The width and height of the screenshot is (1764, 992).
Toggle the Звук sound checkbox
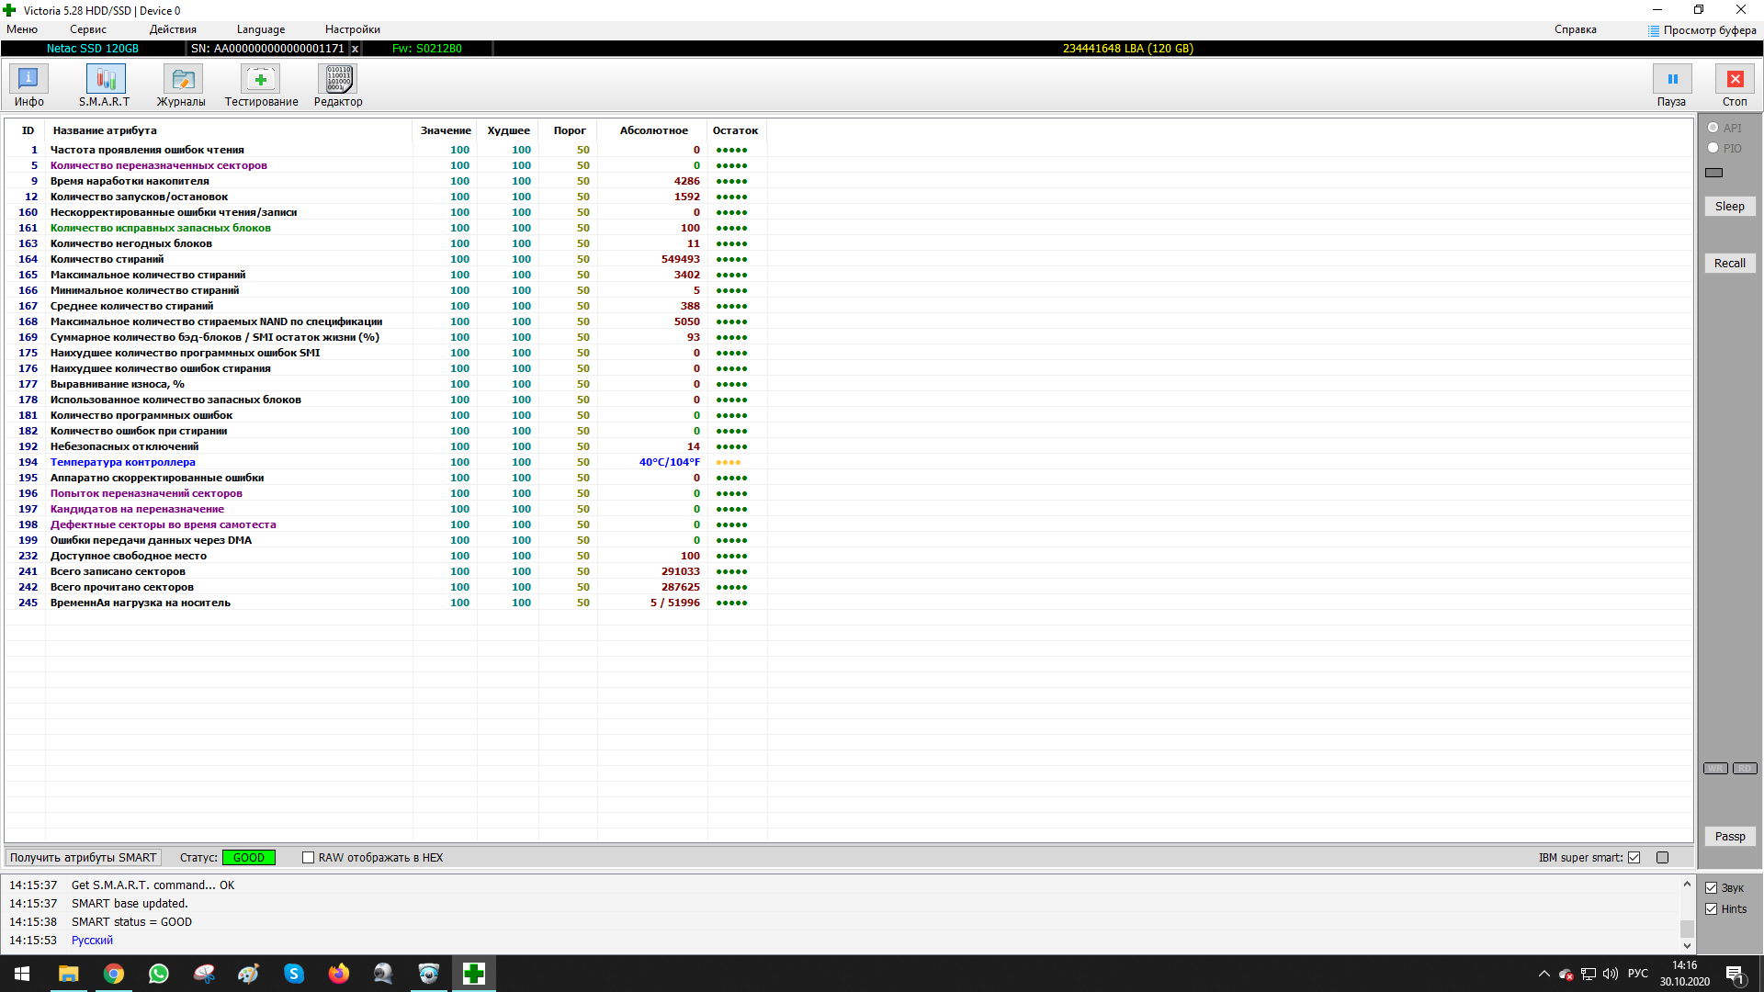pyautogui.click(x=1712, y=888)
